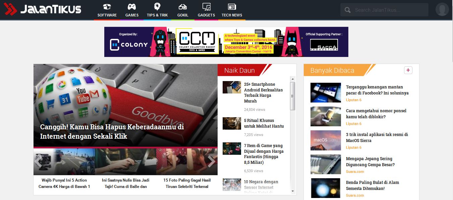This screenshot has width=453, height=200.
Task: Expand Banyak Dibaca with plus button
Action: (x=408, y=70)
